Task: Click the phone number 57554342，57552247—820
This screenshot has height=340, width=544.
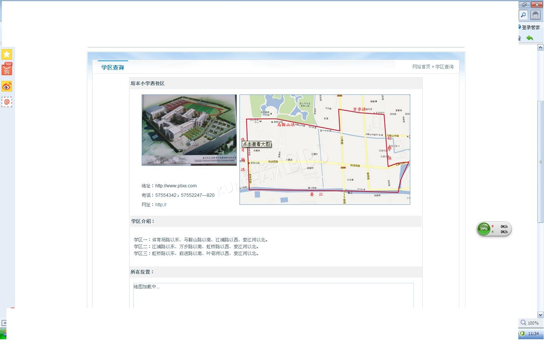Action: tap(185, 195)
